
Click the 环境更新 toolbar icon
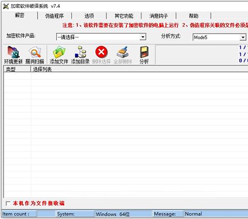tap(13, 52)
